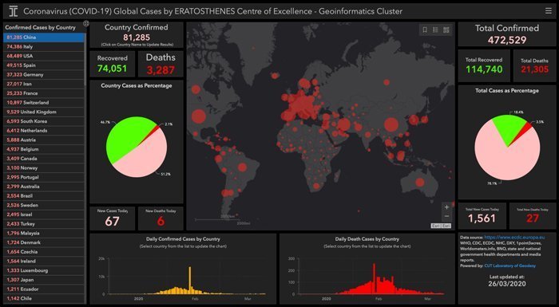Choose Spain from the confirmed cases list
The image size is (559, 307).
tap(44, 65)
